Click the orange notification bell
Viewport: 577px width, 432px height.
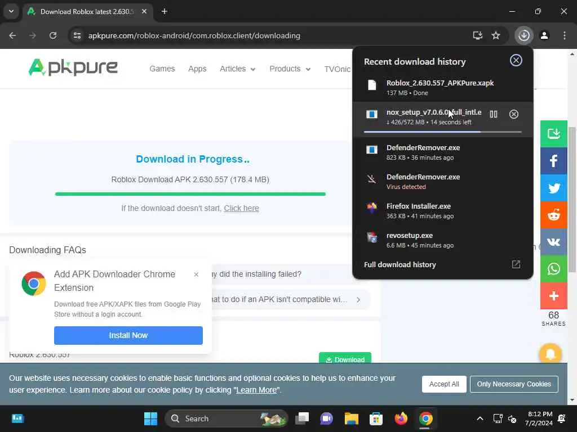pos(550,353)
